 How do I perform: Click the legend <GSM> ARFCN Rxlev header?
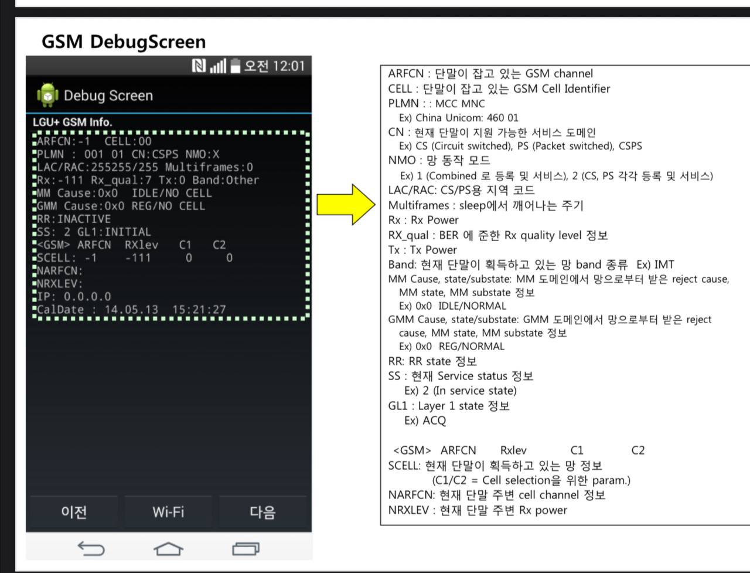coord(519,450)
